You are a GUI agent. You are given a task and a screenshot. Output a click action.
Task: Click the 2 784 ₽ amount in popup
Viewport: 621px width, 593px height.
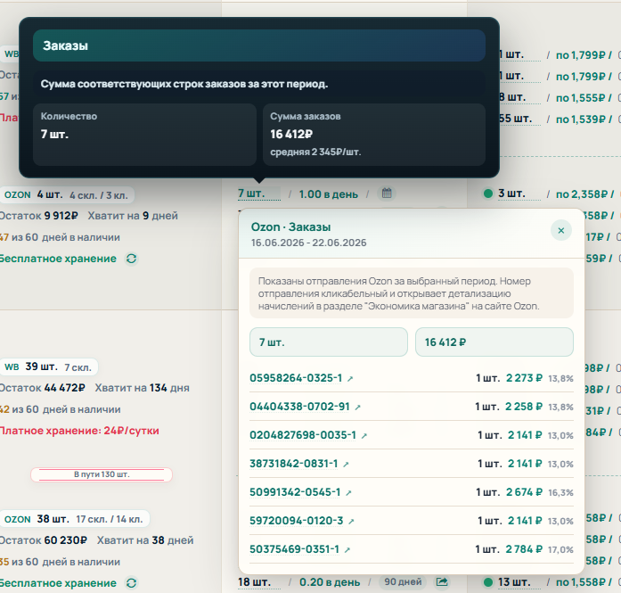point(524,549)
